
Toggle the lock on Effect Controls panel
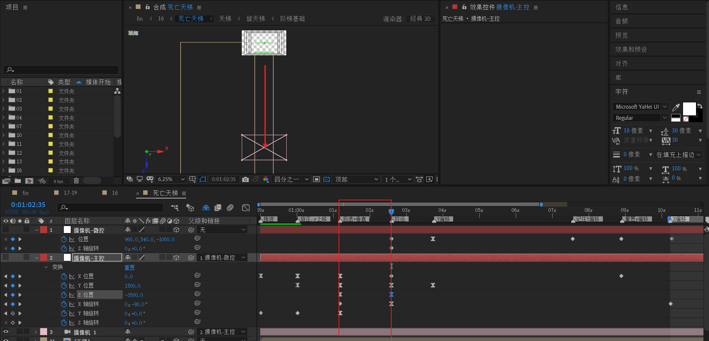[464, 7]
